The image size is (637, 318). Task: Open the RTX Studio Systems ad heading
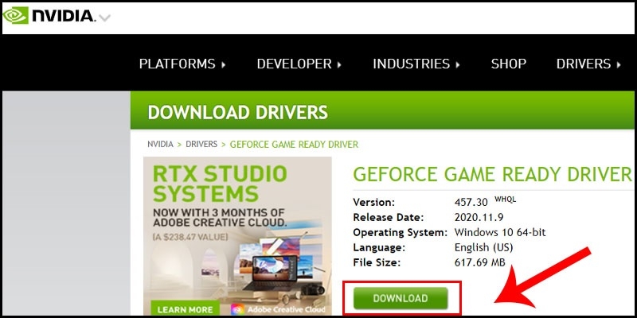pyautogui.click(x=220, y=184)
